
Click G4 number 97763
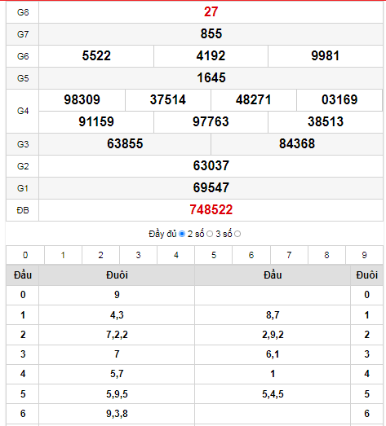[x=211, y=121]
